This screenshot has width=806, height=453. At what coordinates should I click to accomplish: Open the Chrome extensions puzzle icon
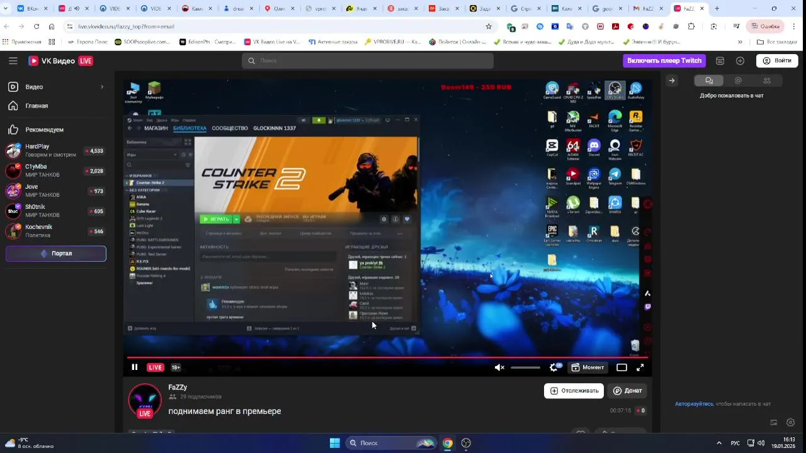[x=691, y=26]
